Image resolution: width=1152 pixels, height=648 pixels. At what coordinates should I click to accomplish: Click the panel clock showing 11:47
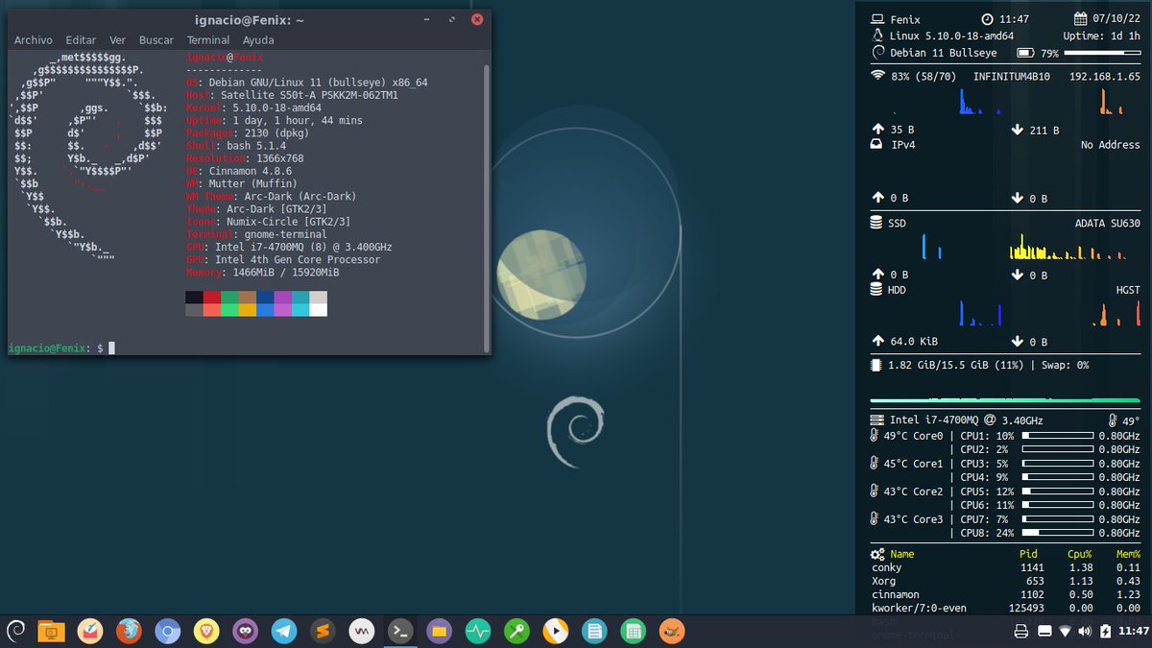coord(1133,632)
